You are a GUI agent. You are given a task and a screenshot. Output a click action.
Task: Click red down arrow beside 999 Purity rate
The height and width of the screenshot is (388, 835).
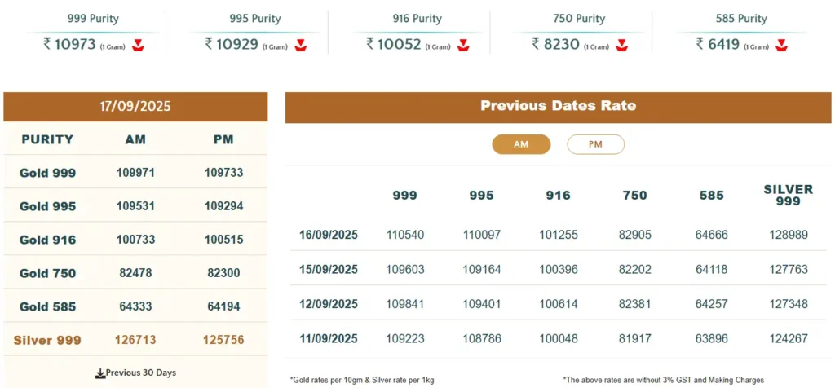click(x=138, y=45)
